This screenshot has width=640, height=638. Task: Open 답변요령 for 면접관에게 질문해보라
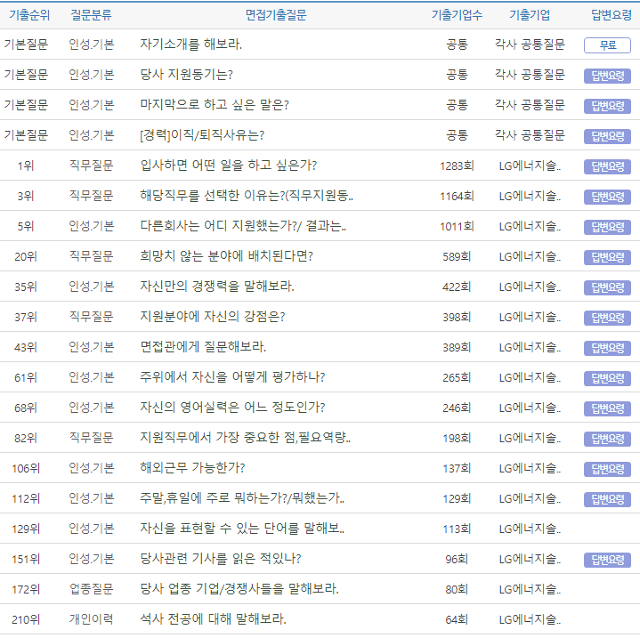(607, 348)
